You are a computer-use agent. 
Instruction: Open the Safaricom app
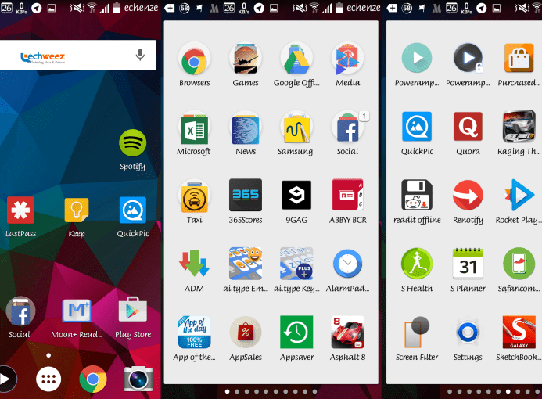point(519,264)
